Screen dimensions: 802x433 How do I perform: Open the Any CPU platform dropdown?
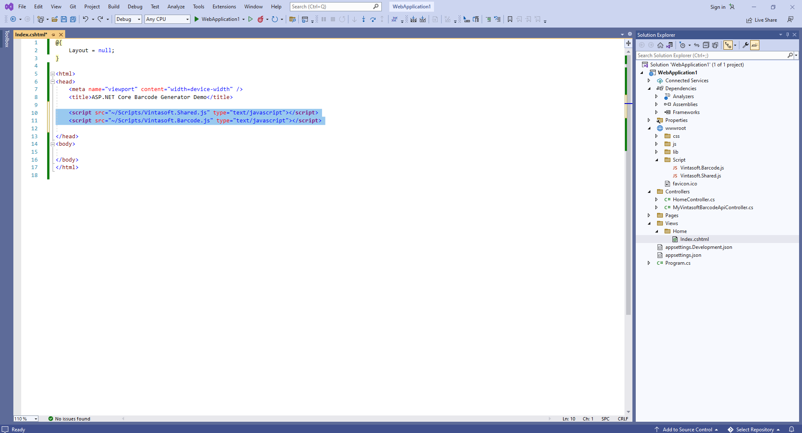coord(168,19)
